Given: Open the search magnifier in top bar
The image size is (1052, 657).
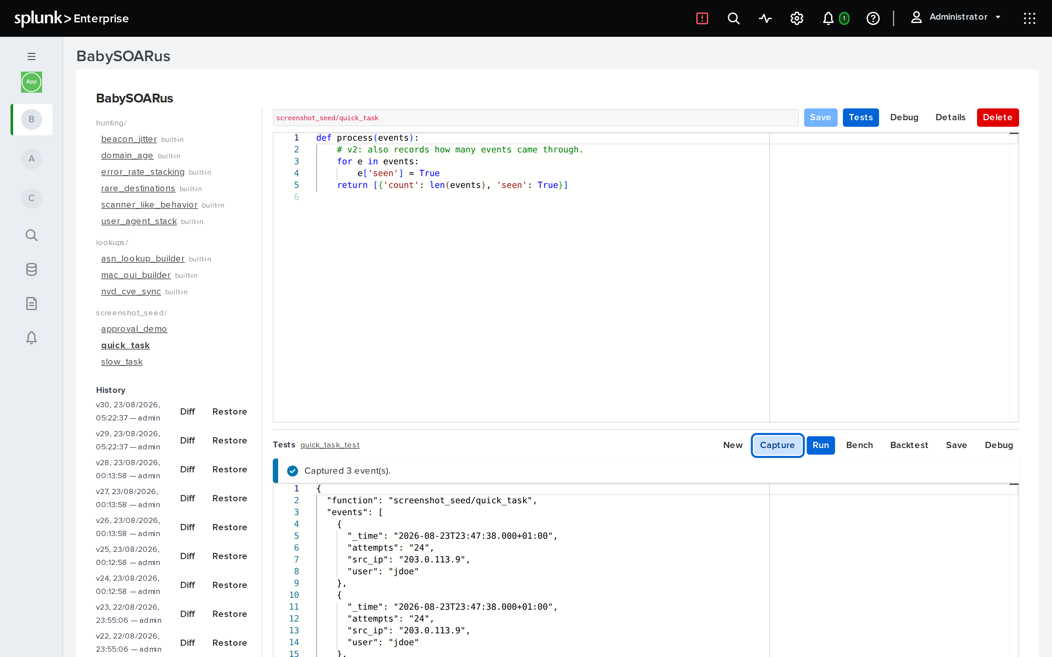Looking at the screenshot, I should click(x=733, y=18).
